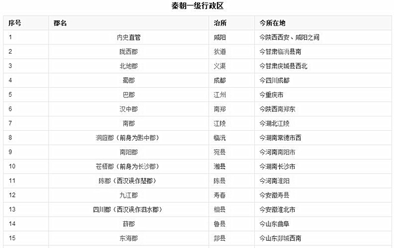
Task: Click 成都 in the 治所 column
Action: point(219,80)
